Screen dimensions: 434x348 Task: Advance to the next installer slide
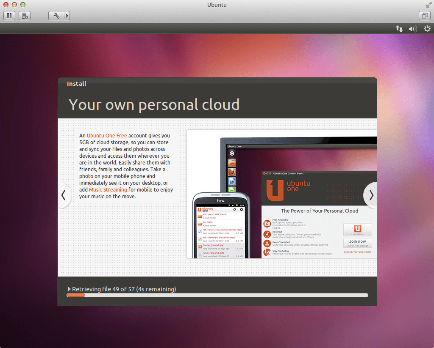[x=370, y=195]
